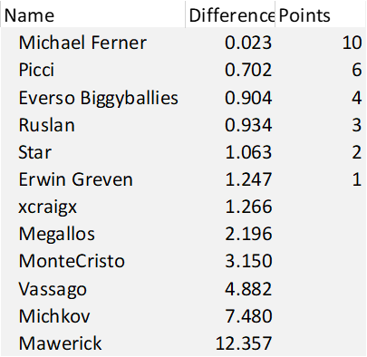Image resolution: width=367 pixels, height=357 pixels.
Task: Select the MonteCristo name cell
Action: 93,261
